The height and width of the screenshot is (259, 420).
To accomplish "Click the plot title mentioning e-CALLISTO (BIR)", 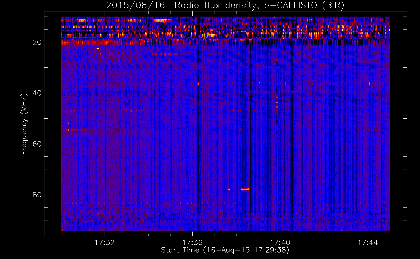I will pyautogui.click(x=225, y=5).
